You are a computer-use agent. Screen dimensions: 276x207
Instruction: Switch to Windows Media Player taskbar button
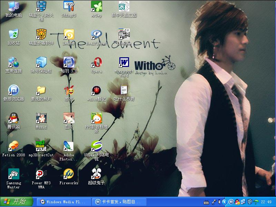pyautogui.click(x=64, y=202)
